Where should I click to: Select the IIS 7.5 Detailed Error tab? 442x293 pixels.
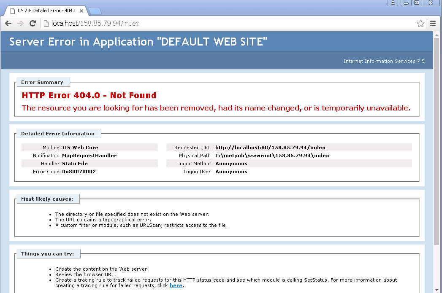click(x=46, y=11)
